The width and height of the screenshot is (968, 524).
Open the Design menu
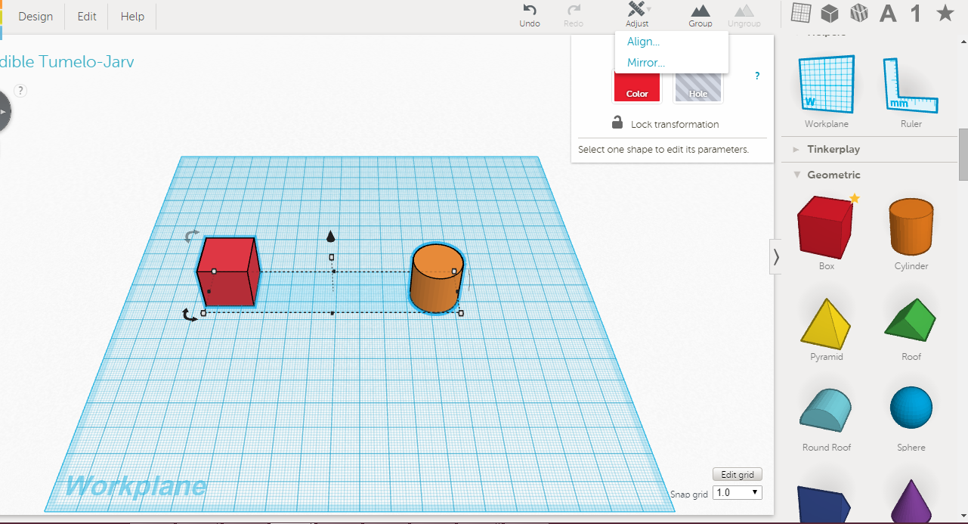pos(35,16)
